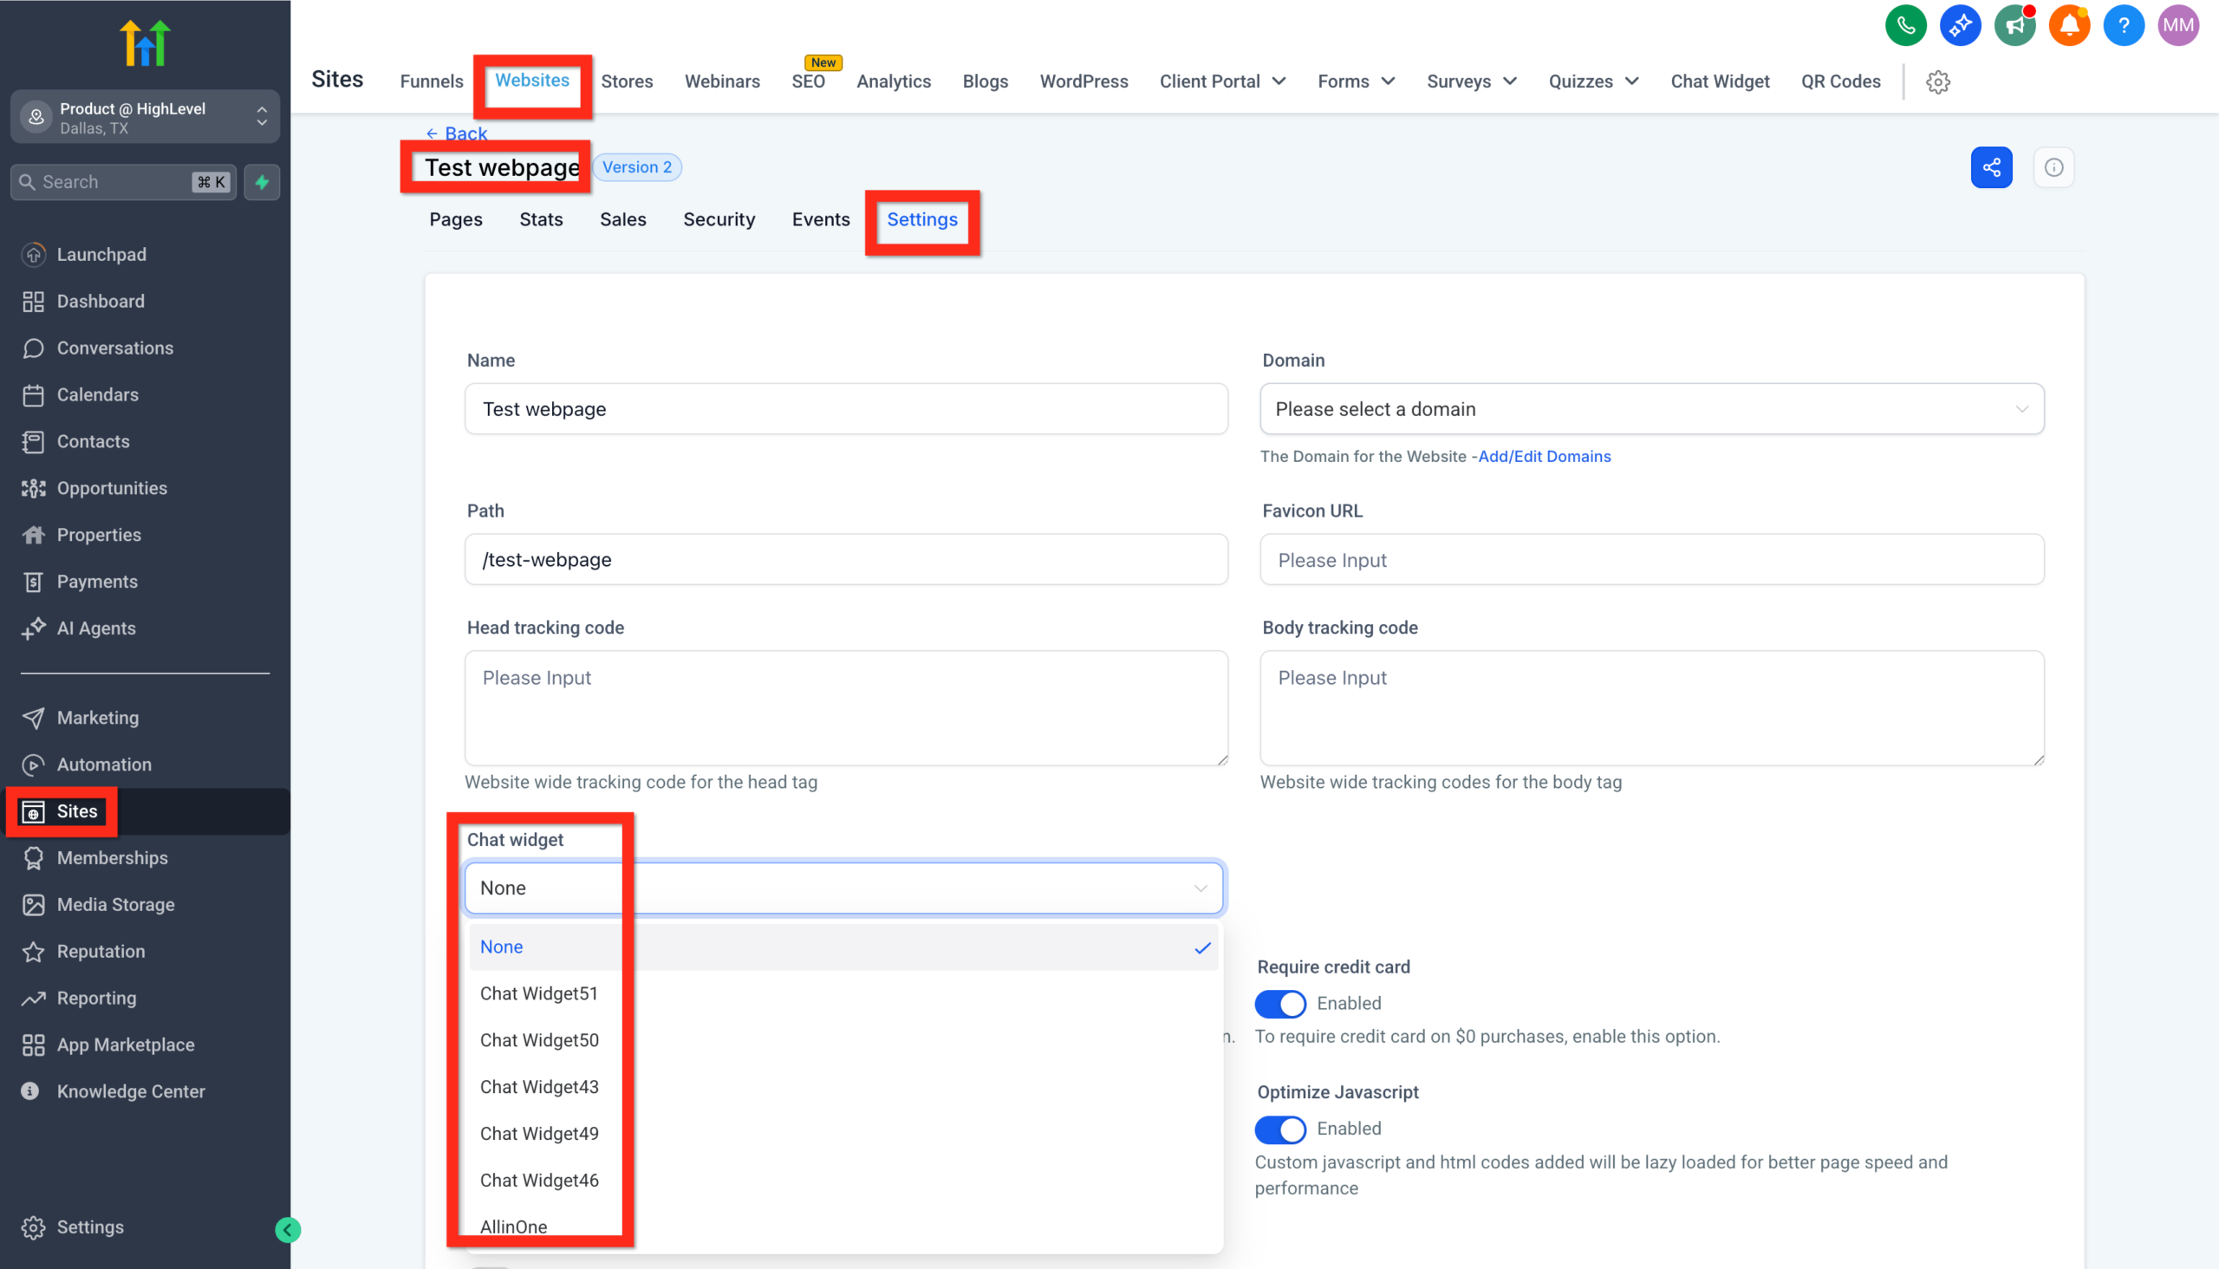Click inside the Favicon URL input field
Image resolution: width=2219 pixels, height=1269 pixels.
(x=1650, y=560)
